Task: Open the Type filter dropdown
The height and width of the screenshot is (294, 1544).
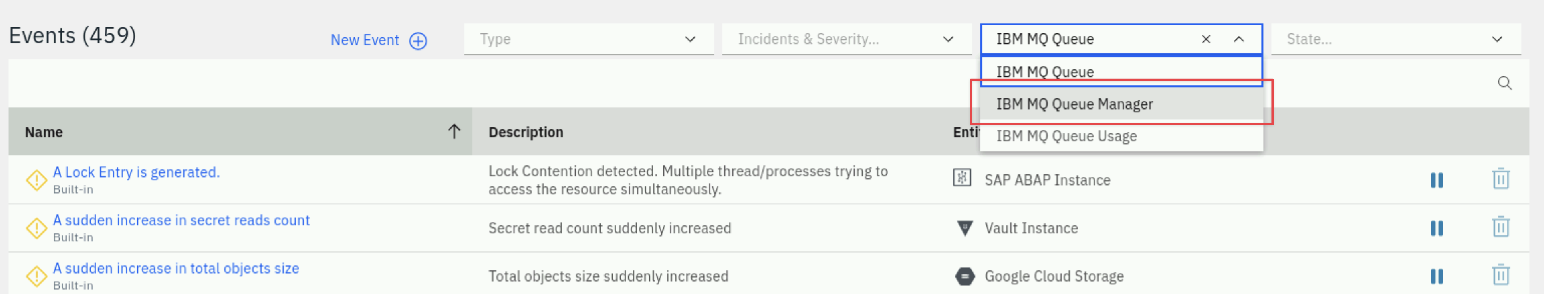Action: [x=589, y=39]
